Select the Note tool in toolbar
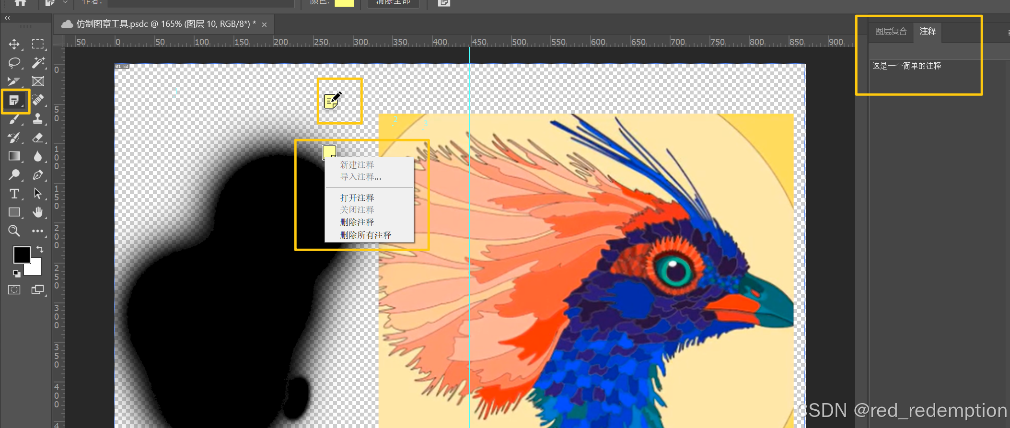The image size is (1010, 428). point(14,100)
